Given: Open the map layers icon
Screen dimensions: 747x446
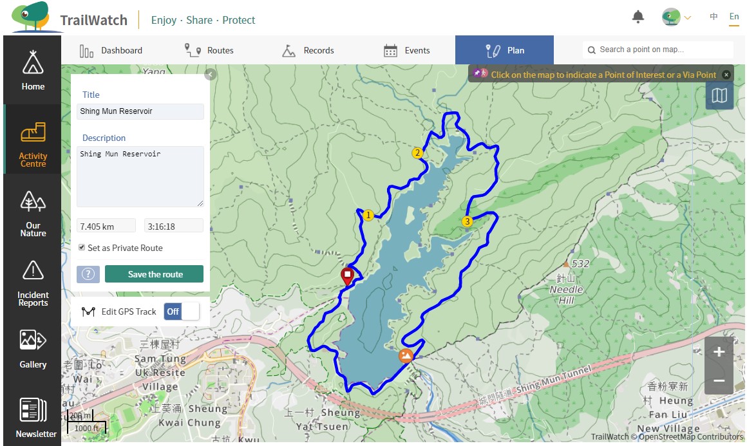Looking at the screenshot, I should tap(719, 96).
